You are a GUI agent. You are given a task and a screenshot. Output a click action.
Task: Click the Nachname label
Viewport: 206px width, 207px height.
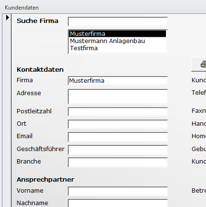pos(32,203)
